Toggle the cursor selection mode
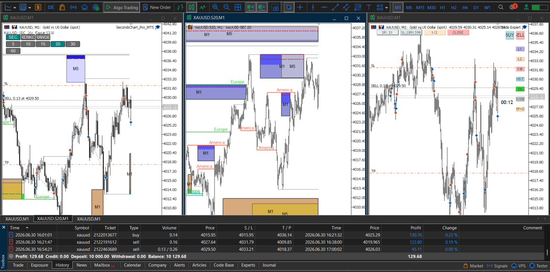This screenshot has width=550, height=272. 289,7
